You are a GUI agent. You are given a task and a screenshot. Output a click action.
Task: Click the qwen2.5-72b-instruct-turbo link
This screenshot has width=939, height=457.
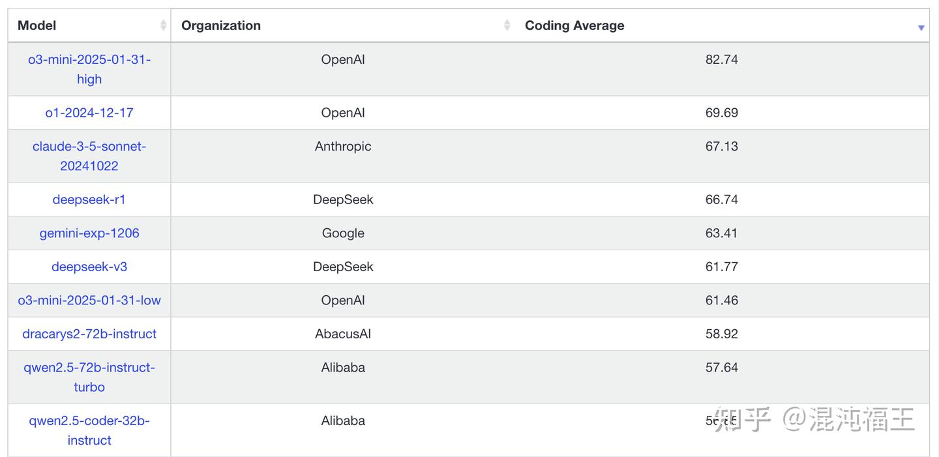pos(89,377)
